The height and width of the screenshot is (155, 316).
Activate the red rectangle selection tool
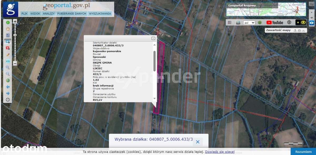(8, 48)
